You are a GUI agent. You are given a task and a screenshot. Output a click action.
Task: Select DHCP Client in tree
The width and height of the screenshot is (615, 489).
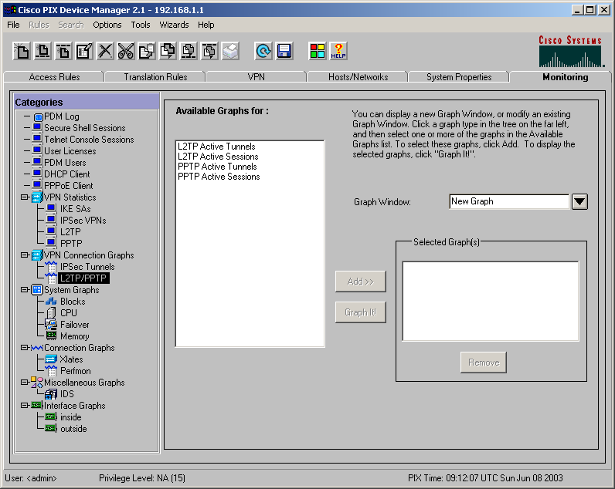(67, 174)
